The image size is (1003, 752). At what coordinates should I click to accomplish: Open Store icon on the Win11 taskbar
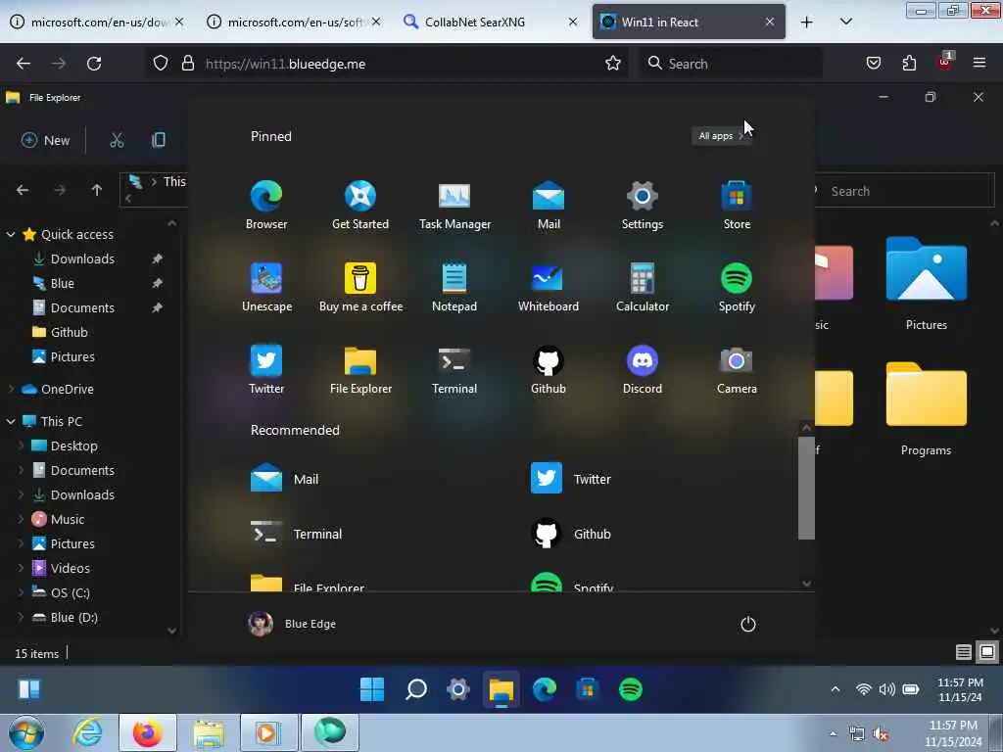(x=588, y=689)
